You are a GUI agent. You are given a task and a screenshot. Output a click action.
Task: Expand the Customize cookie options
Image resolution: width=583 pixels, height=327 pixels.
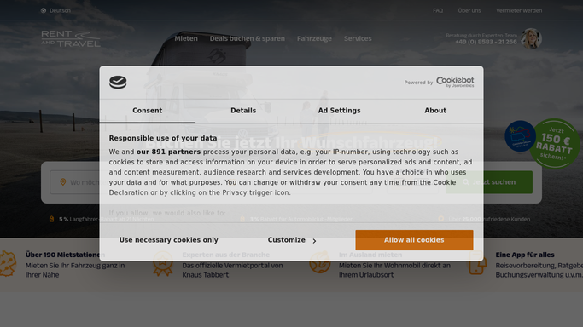point(292,240)
